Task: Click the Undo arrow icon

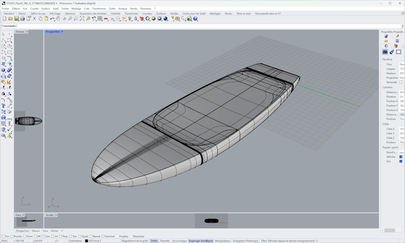Action: click(x=52, y=19)
